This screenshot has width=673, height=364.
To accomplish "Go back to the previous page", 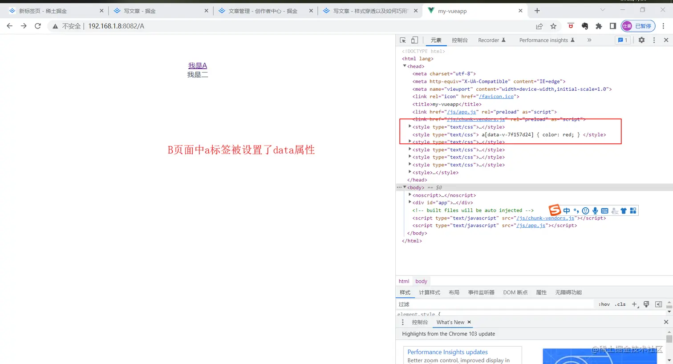I will [x=10, y=26].
